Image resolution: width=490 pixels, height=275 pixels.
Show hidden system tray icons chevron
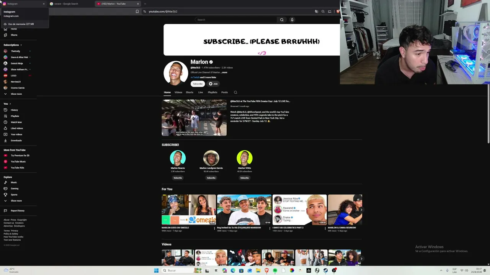[x=441, y=271]
